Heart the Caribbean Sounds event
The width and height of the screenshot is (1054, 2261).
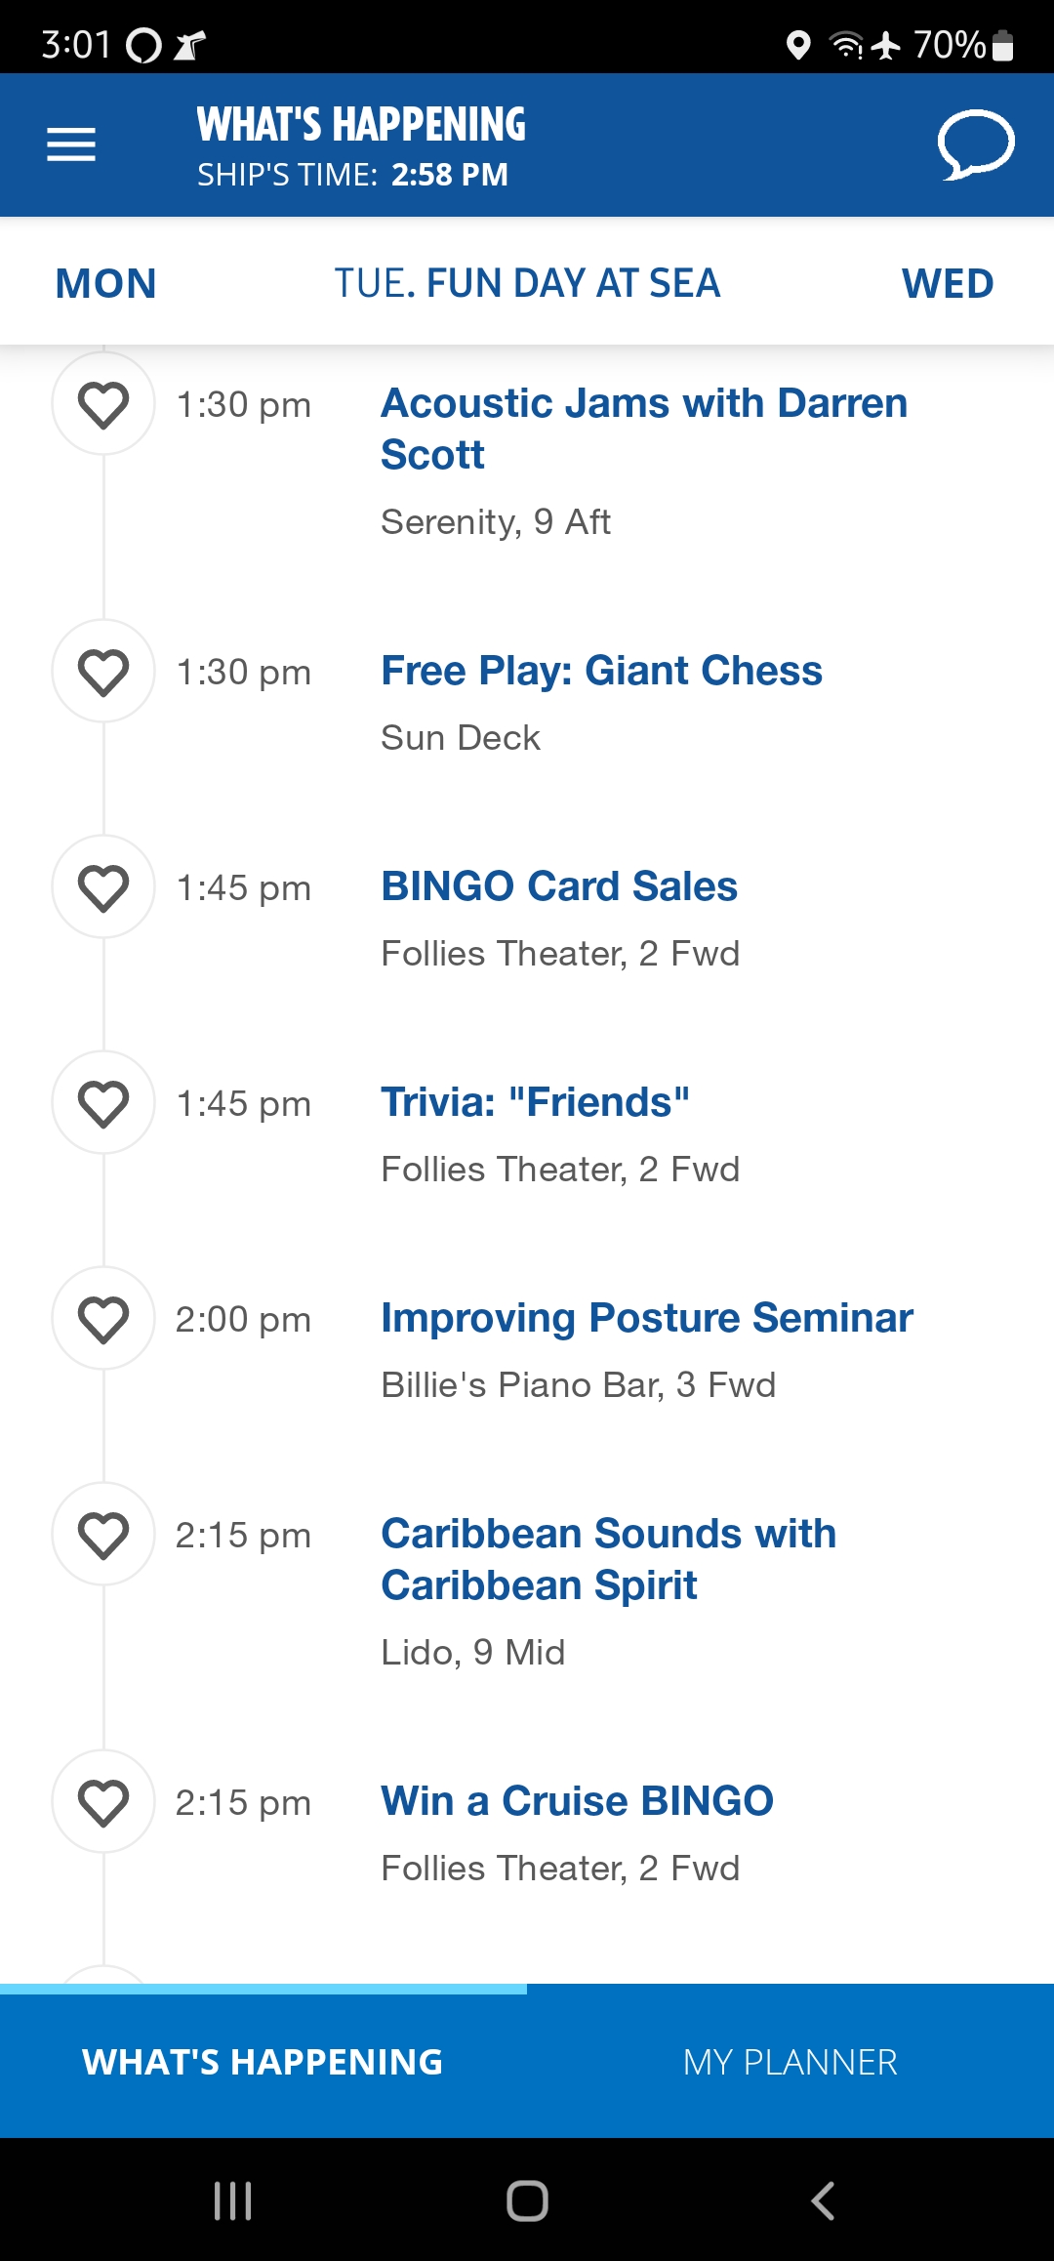(x=103, y=1535)
